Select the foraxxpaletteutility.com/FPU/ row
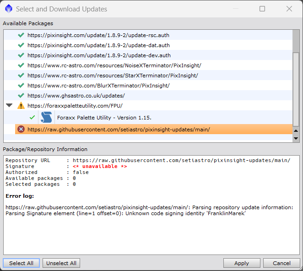Screen dimensions: 303x271 click(x=148, y=105)
